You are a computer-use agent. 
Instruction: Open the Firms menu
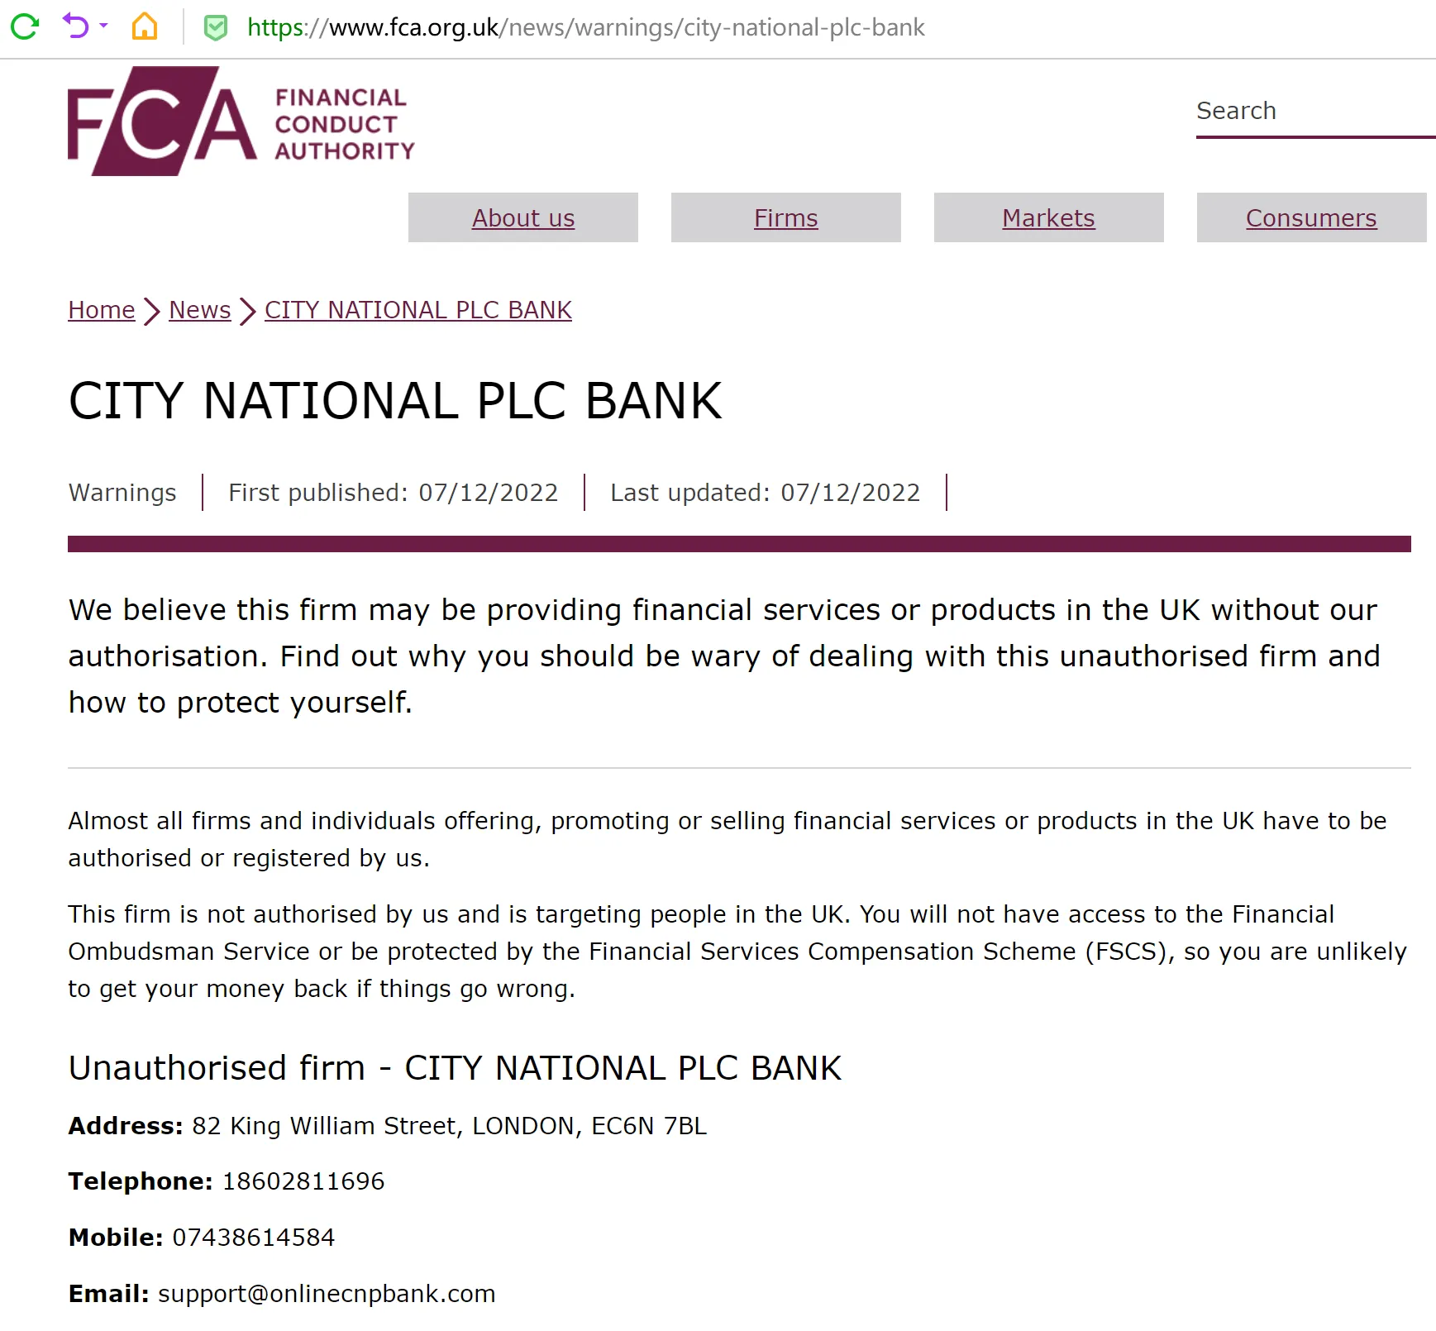(786, 217)
